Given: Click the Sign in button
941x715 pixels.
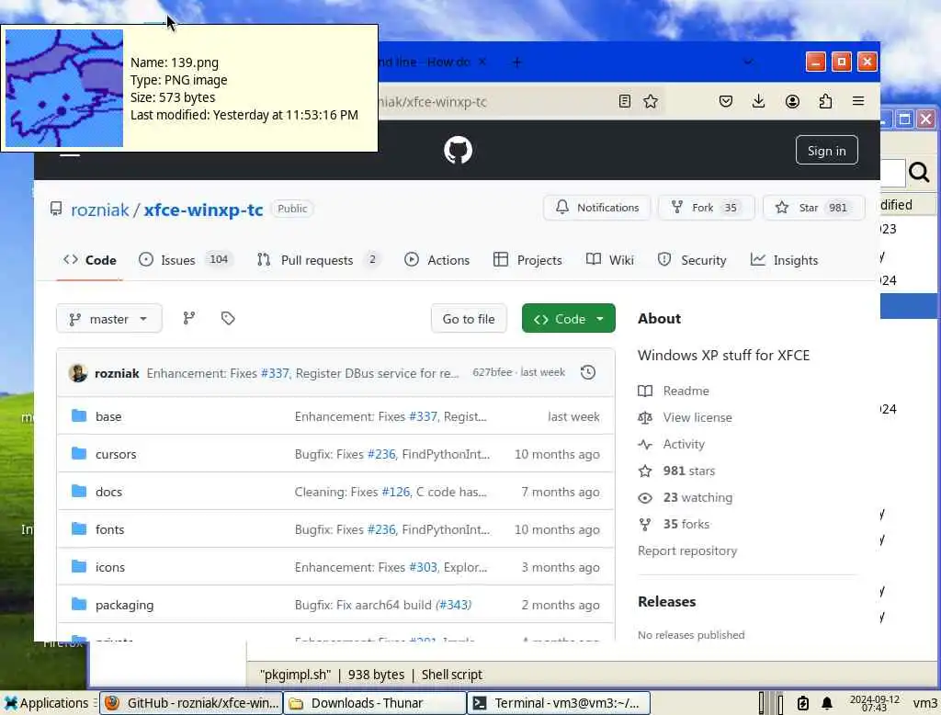Looking at the screenshot, I should click(x=826, y=150).
